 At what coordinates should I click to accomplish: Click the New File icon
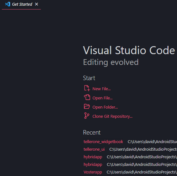87,88
